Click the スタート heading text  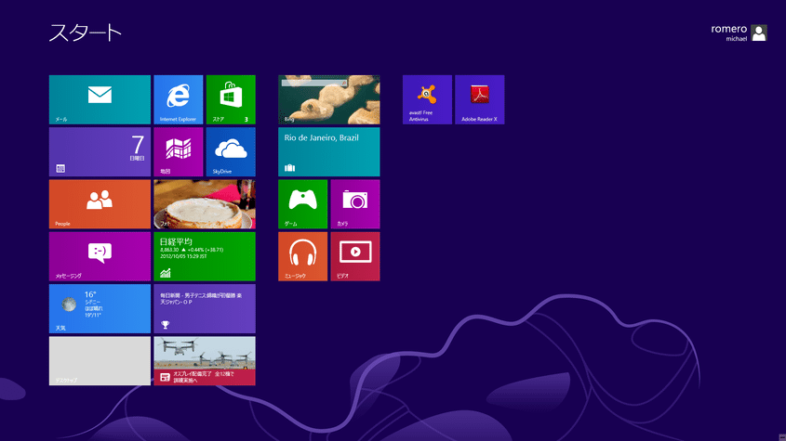(86, 32)
